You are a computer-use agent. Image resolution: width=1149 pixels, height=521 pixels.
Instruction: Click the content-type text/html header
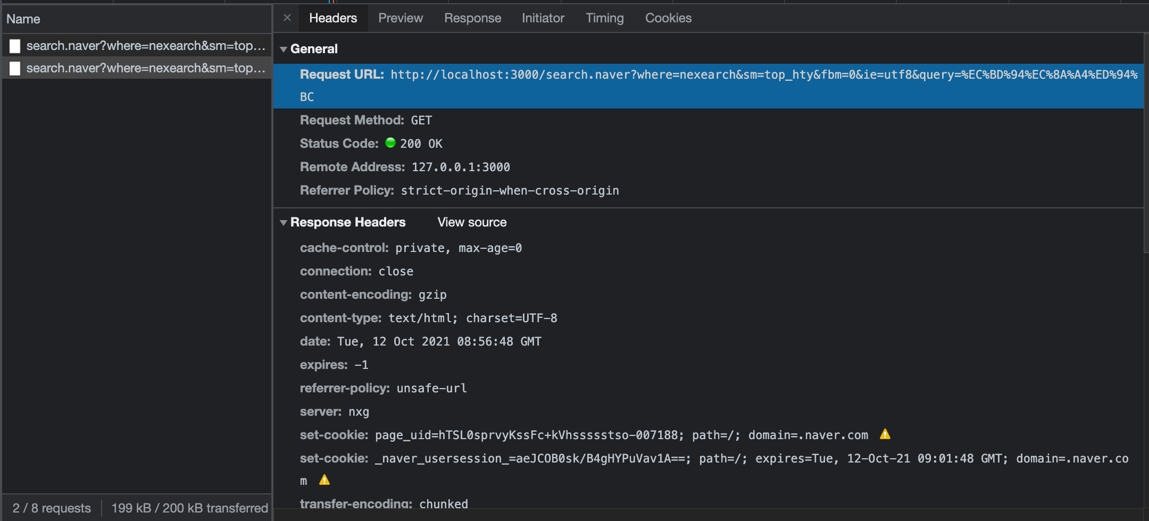429,318
